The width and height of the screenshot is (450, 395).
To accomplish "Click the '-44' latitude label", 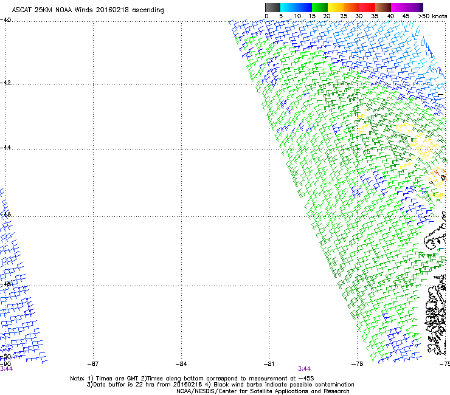I will (x=5, y=148).
